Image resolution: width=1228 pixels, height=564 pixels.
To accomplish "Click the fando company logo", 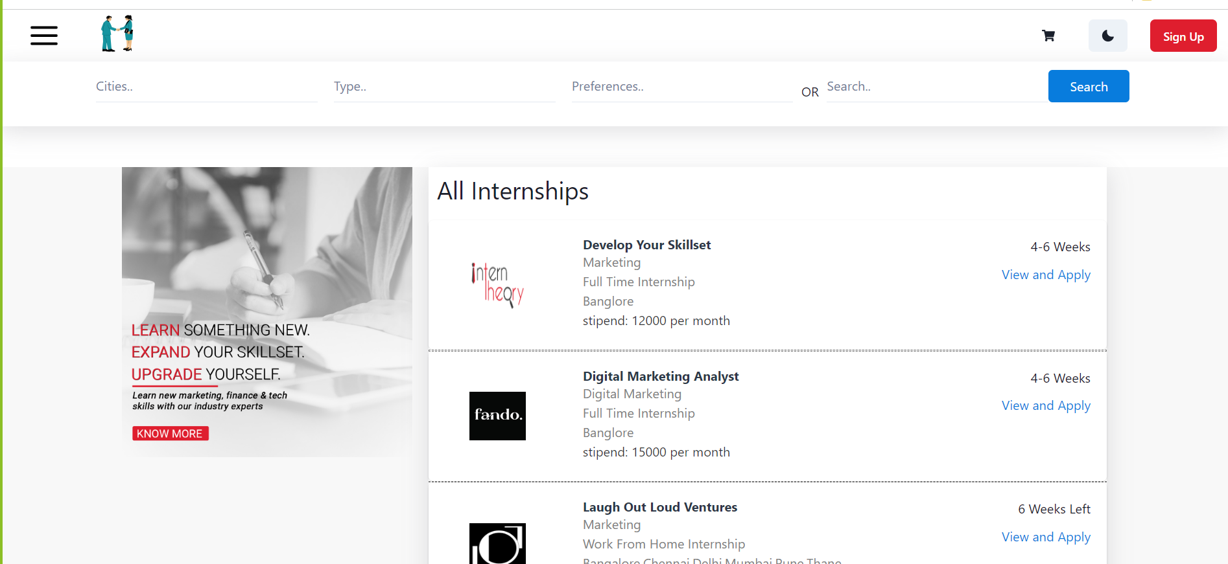I will [x=497, y=416].
